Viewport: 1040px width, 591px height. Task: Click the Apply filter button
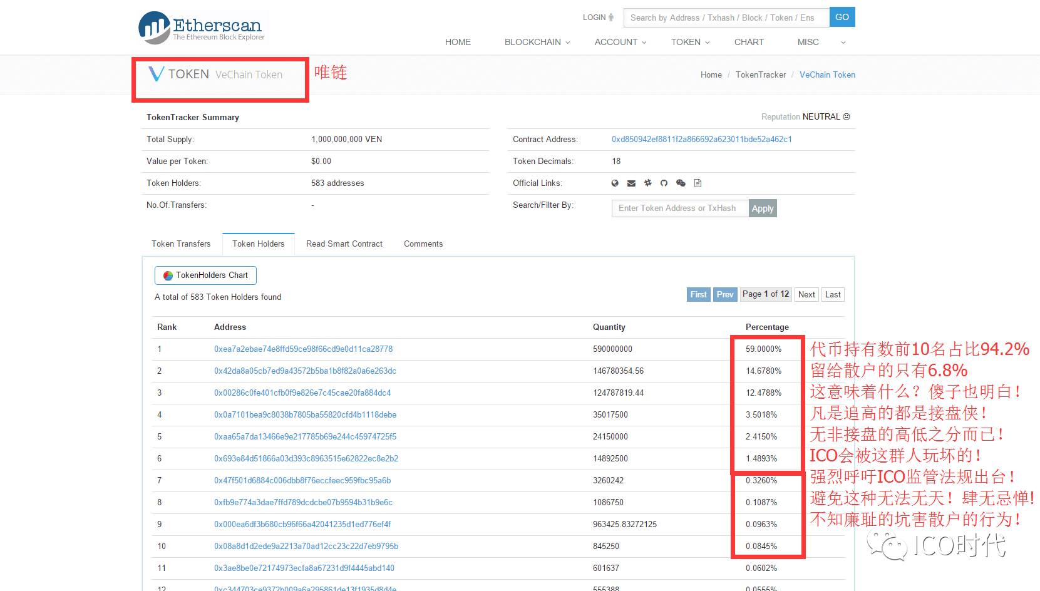point(763,208)
